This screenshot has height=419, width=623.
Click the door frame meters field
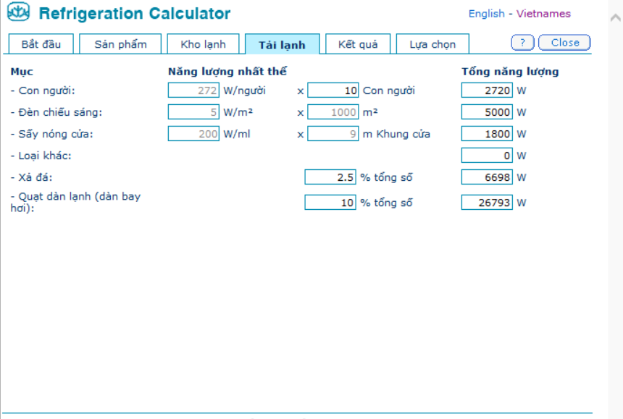pyautogui.click(x=333, y=134)
